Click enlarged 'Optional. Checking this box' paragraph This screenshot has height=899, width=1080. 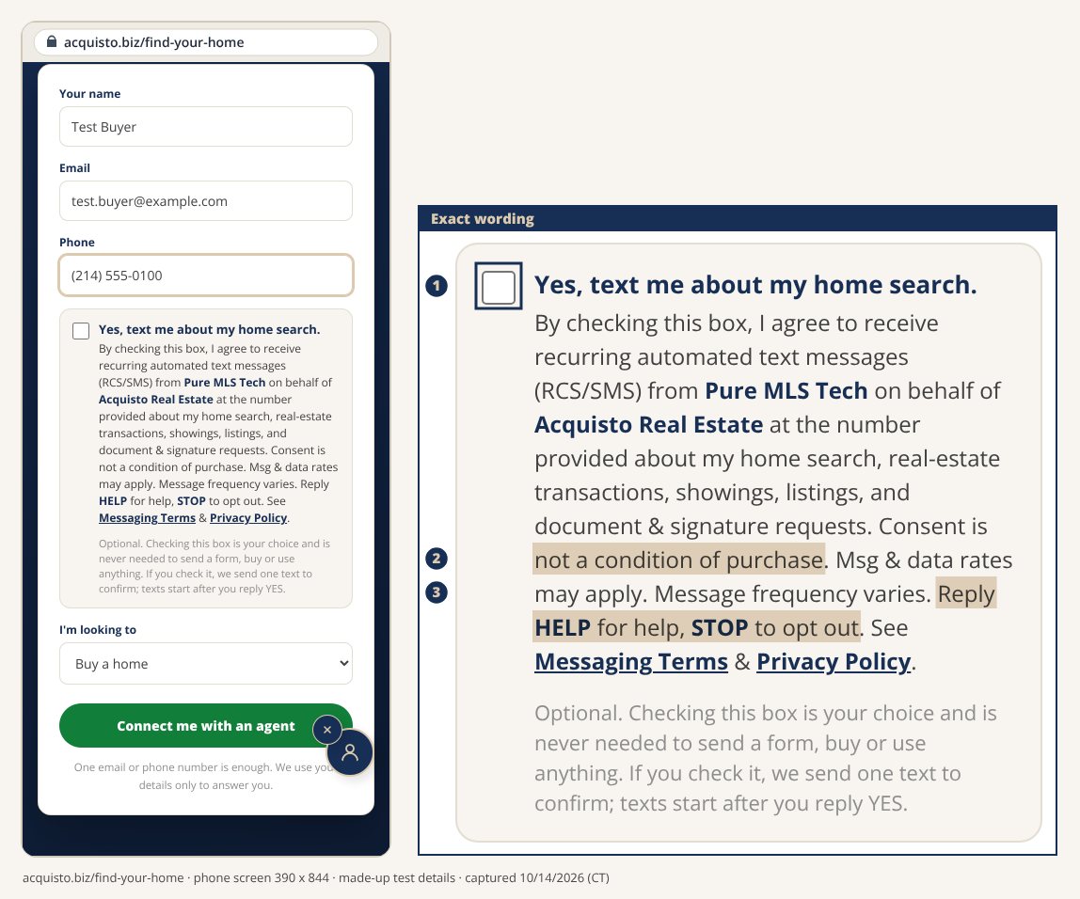click(x=765, y=758)
